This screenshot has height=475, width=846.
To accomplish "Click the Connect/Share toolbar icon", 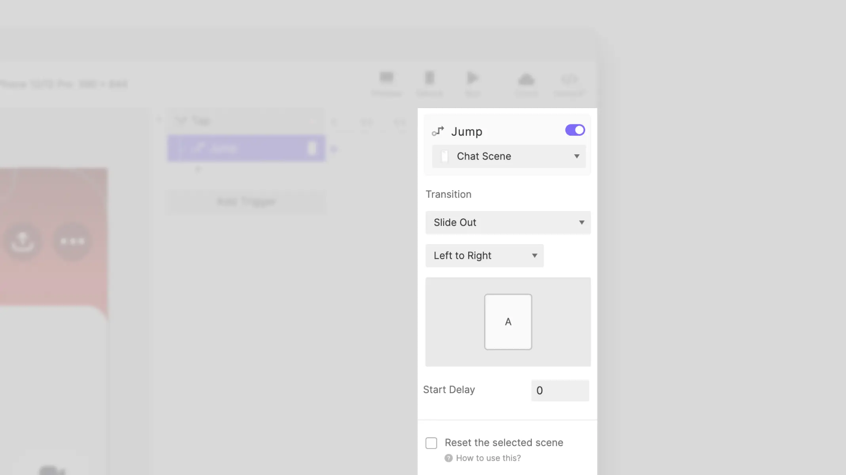I will pos(569,83).
